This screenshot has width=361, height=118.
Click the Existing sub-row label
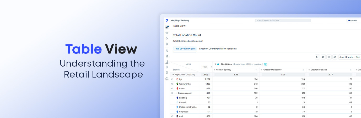[x=183, y=98]
